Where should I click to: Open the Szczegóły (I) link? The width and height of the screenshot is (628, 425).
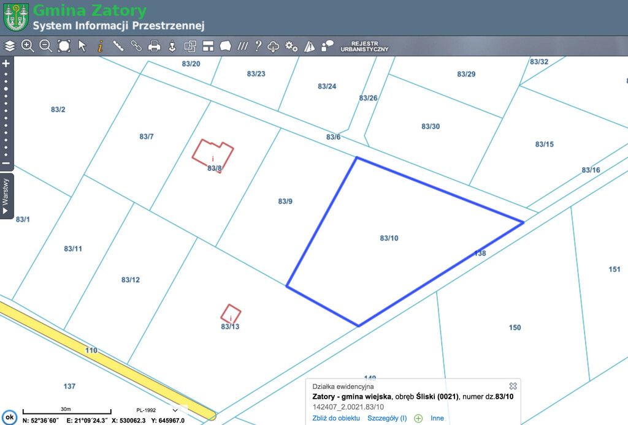pos(387,418)
